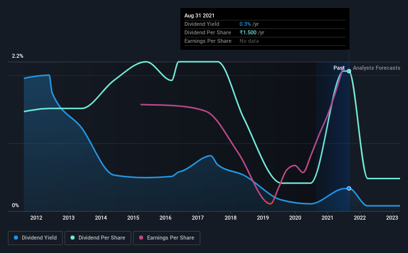The width and height of the screenshot is (408, 253).
Task: Click the 2016 x-axis label
Action: pyautogui.click(x=165, y=218)
